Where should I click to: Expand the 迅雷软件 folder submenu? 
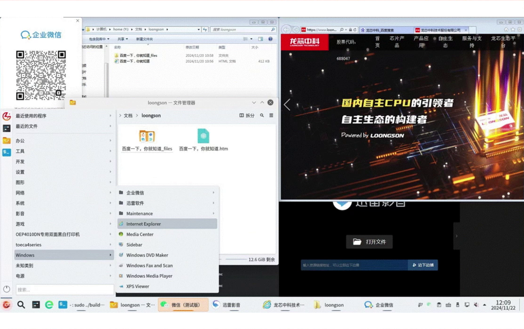coord(167,203)
